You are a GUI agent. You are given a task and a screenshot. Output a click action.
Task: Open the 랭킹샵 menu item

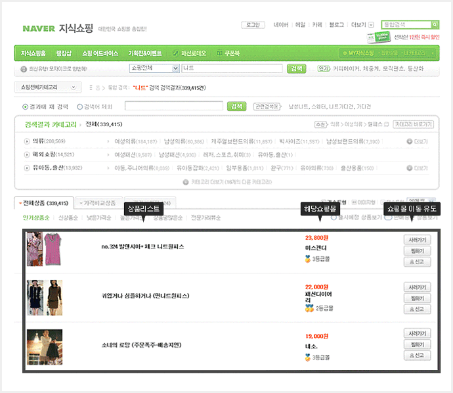tap(64, 53)
